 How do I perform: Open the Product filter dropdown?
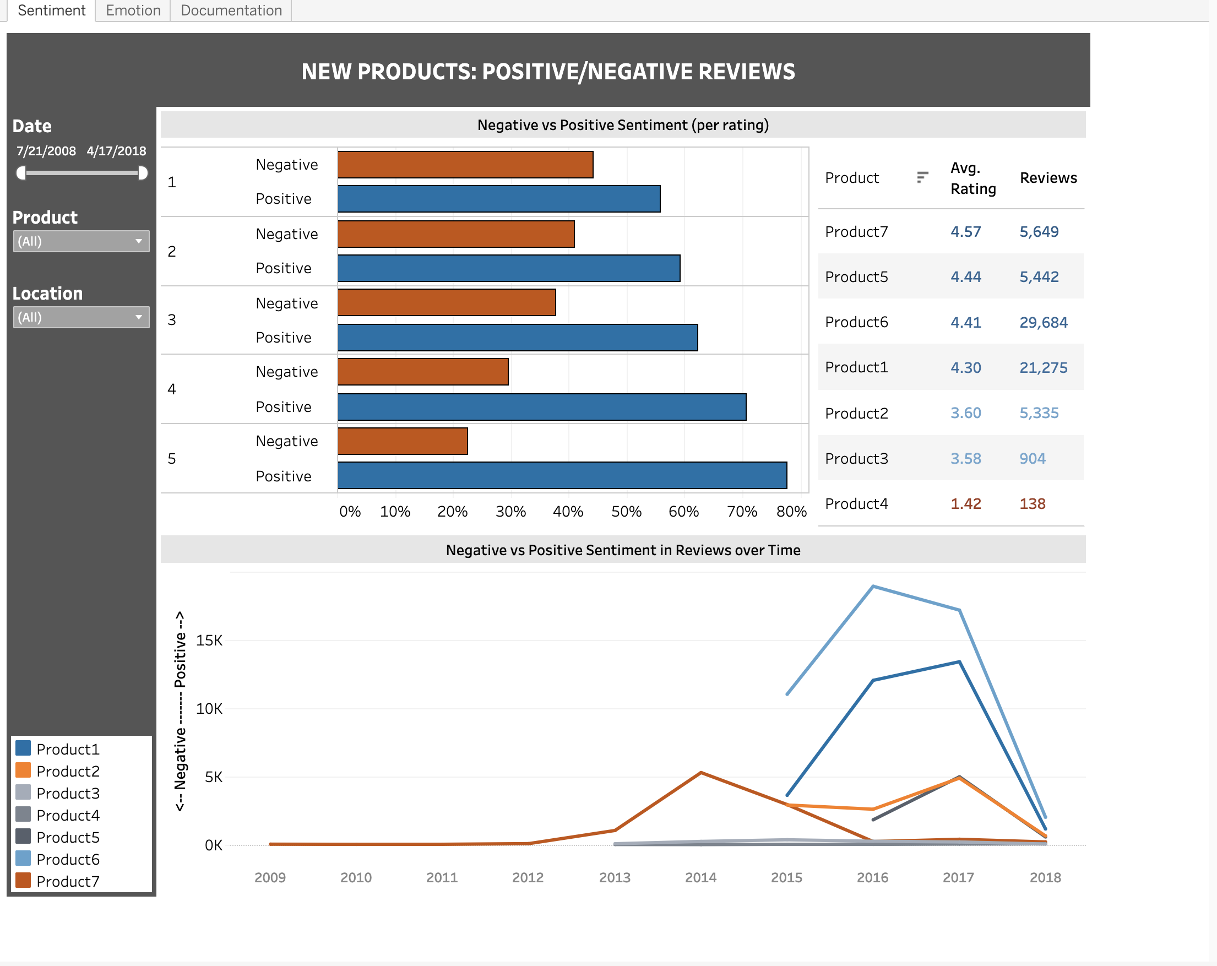click(x=81, y=241)
